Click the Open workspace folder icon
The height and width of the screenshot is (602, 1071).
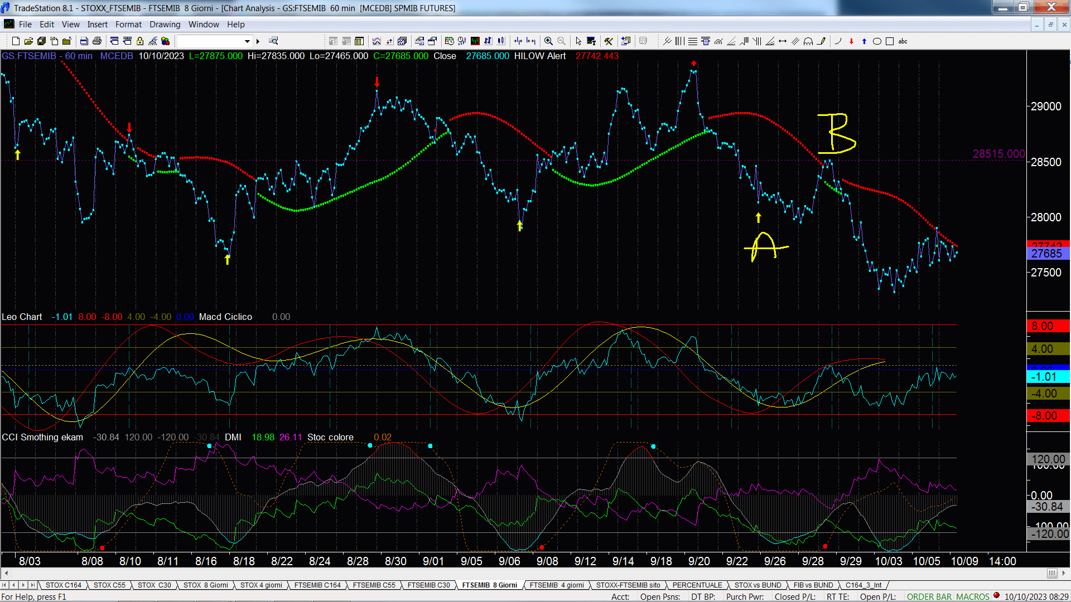28,41
